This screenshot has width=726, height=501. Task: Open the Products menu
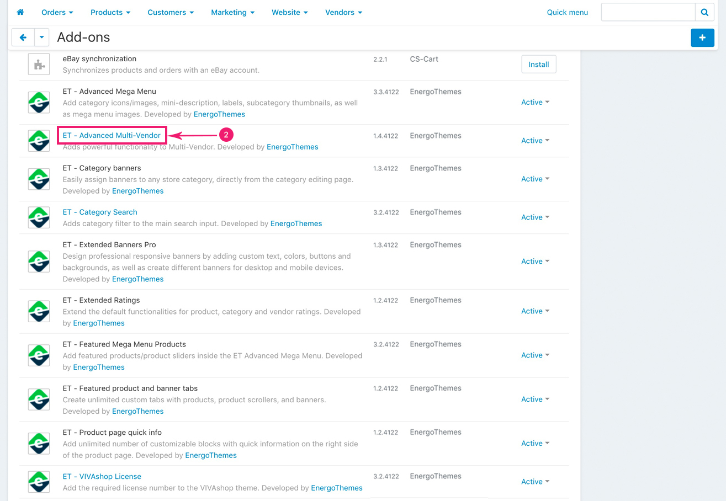tap(110, 12)
